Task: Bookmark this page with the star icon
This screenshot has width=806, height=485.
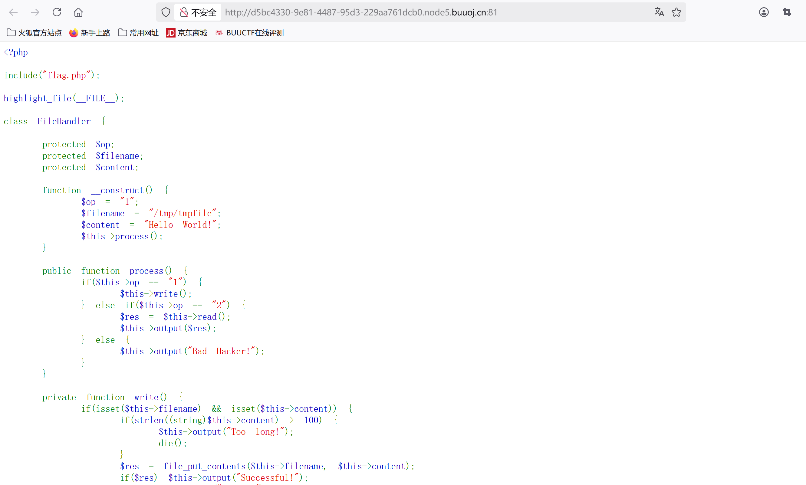Action: click(676, 12)
